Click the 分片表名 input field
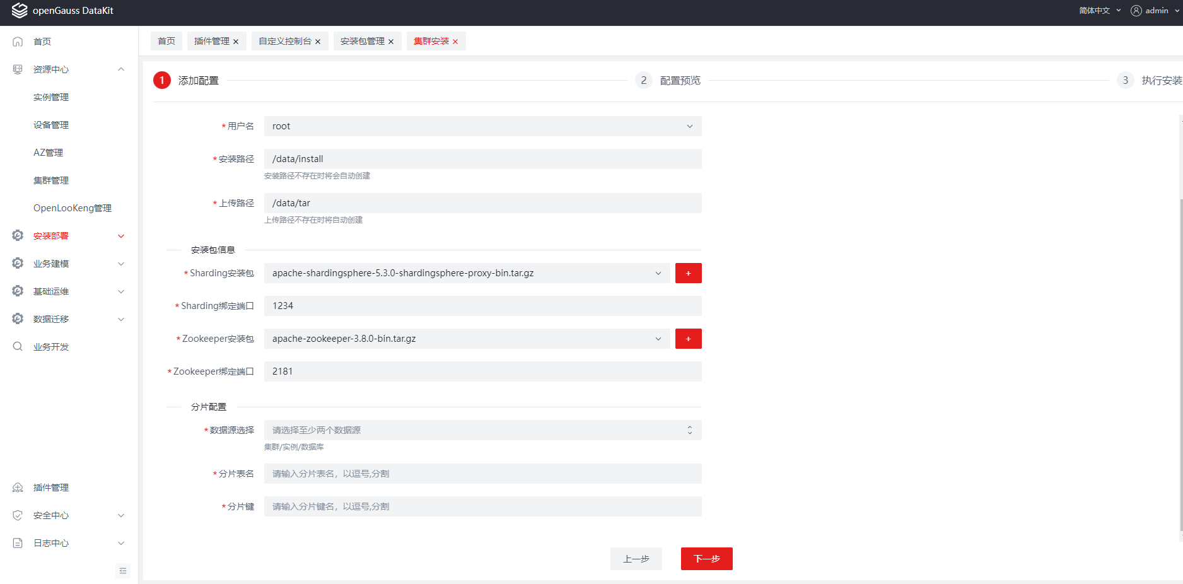Screen dimensions: 1183x584 pyautogui.click(x=482, y=474)
